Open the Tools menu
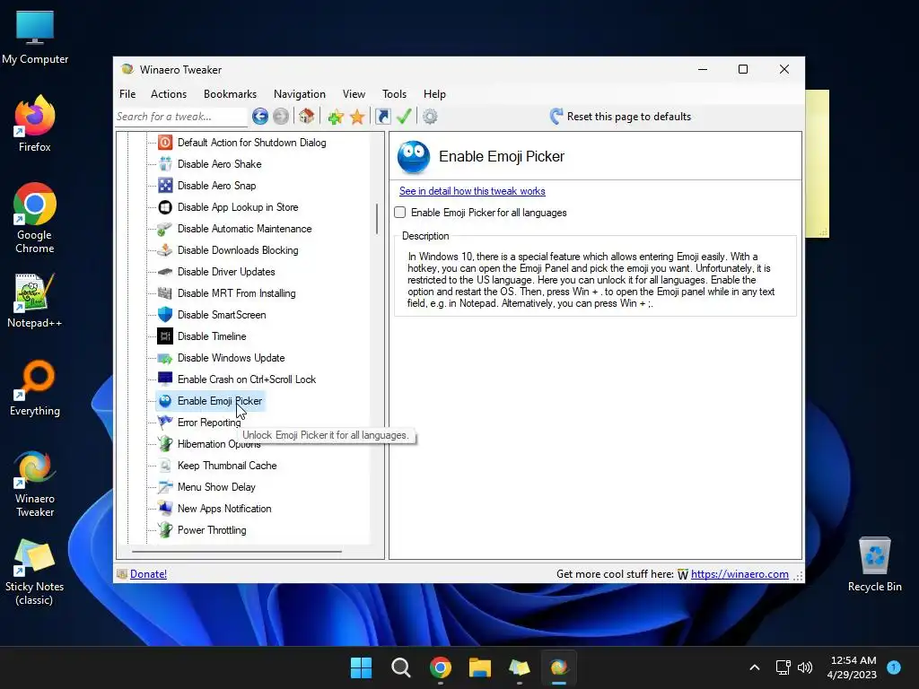Screen dimensions: 919x689 394,93
